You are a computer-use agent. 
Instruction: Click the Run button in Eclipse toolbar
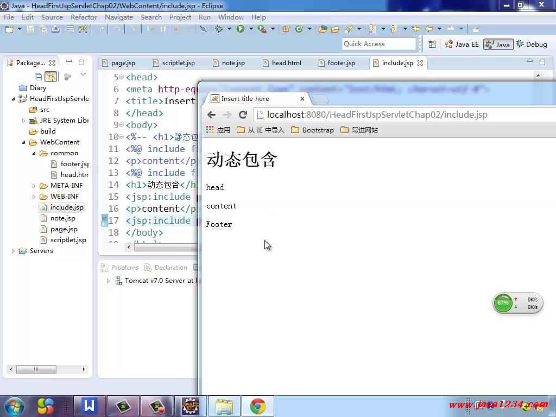(x=240, y=29)
